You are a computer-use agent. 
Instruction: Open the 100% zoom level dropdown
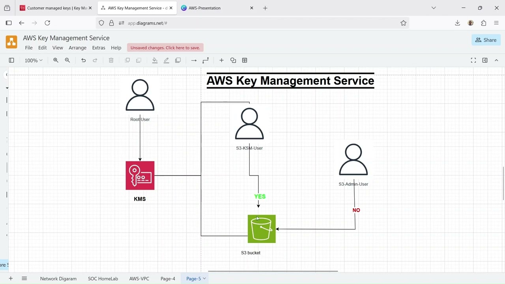34,60
